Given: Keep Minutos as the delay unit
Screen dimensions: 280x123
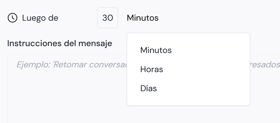Looking at the screenshot, I should coord(156,50).
